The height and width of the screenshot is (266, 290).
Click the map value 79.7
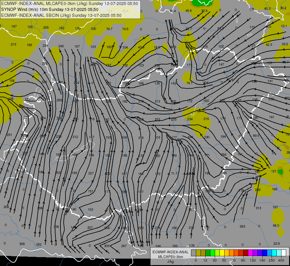tap(109, 29)
